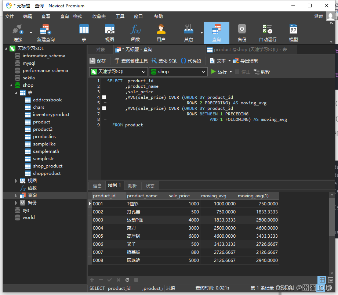Viewport: 338px width, 295px height.
Task: Select the samplemath table
Action: (x=46, y=151)
